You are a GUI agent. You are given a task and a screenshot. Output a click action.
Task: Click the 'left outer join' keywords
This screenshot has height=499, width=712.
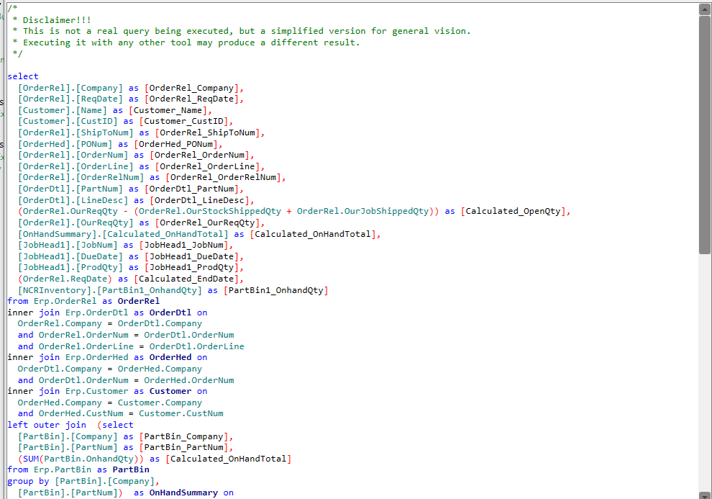click(47, 425)
